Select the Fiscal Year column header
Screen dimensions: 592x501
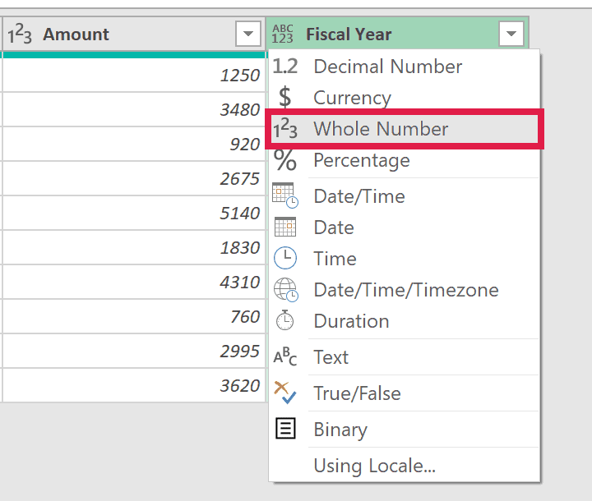(x=397, y=34)
